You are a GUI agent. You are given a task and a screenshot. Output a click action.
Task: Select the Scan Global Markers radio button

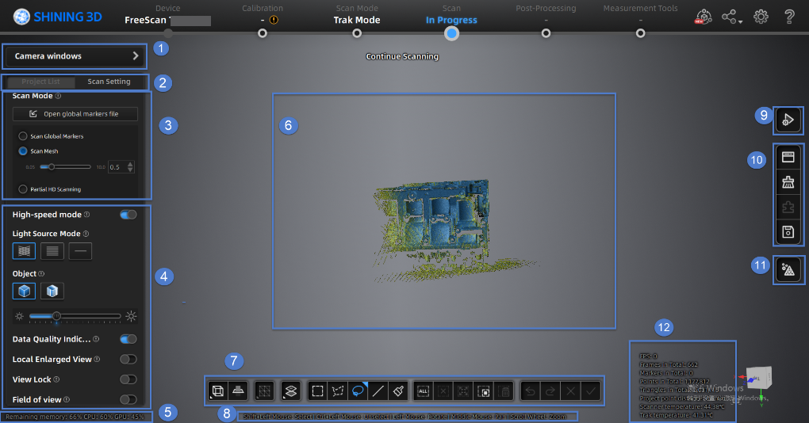[23, 136]
